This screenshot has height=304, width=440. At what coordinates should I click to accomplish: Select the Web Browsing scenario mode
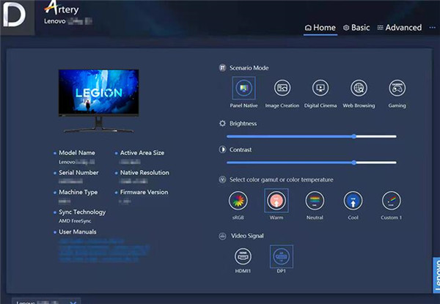coord(359,88)
